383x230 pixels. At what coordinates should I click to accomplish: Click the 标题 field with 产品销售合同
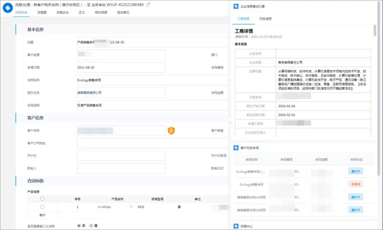click(152, 42)
